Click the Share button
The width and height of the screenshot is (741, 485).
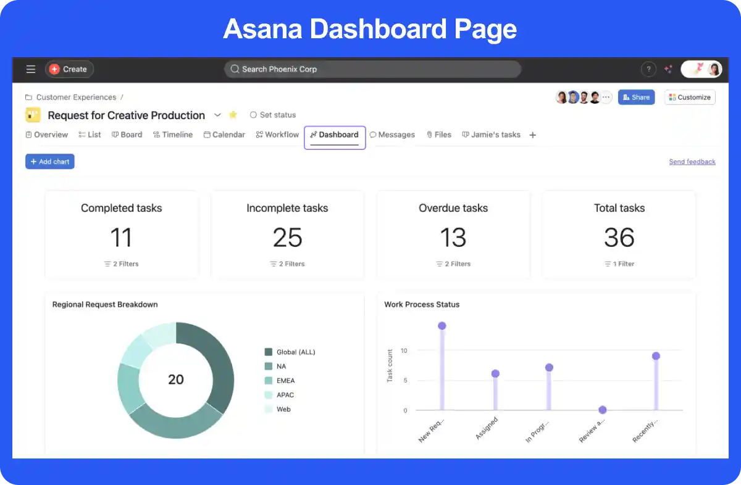click(636, 97)
